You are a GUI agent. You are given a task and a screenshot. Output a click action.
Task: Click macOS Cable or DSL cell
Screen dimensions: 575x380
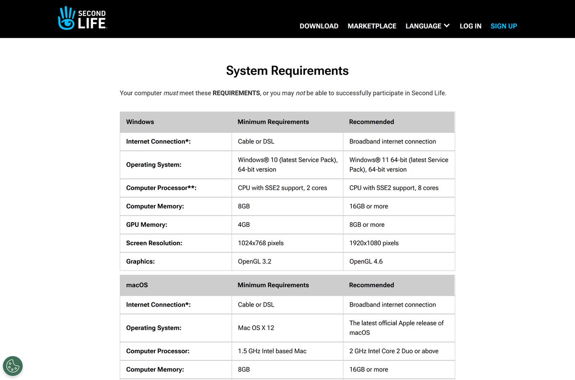point(287,305)
